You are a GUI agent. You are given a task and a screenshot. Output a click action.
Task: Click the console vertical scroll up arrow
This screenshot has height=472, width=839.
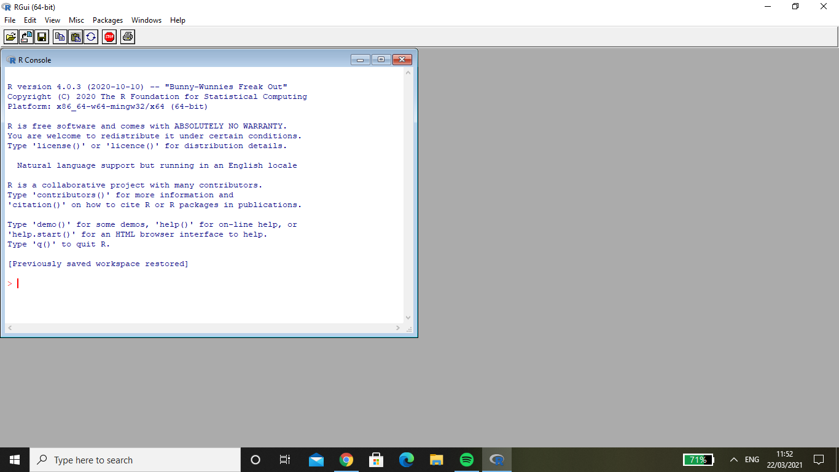(x=408, y=73)
